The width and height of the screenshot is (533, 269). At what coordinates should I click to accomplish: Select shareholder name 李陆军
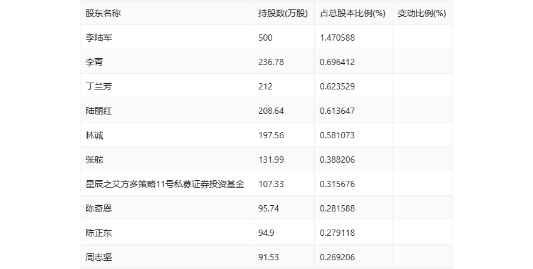tap(98, 38)
